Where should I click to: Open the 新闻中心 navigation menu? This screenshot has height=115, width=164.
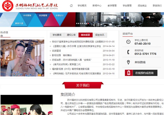point(97,6)
